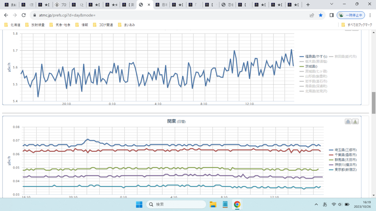Image resolution: width=376 pixels, height=211 pixels.
Task: Toggle 青森県(深浦町) series in legend
Action: coord(313,86)
